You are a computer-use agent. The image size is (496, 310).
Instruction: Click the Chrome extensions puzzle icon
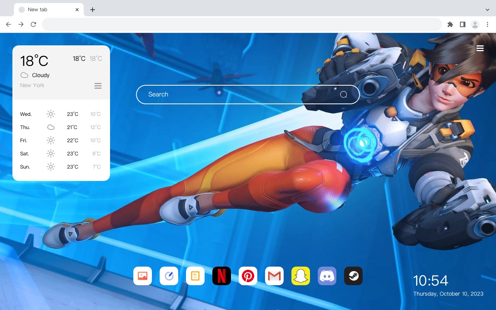(450, 24)
